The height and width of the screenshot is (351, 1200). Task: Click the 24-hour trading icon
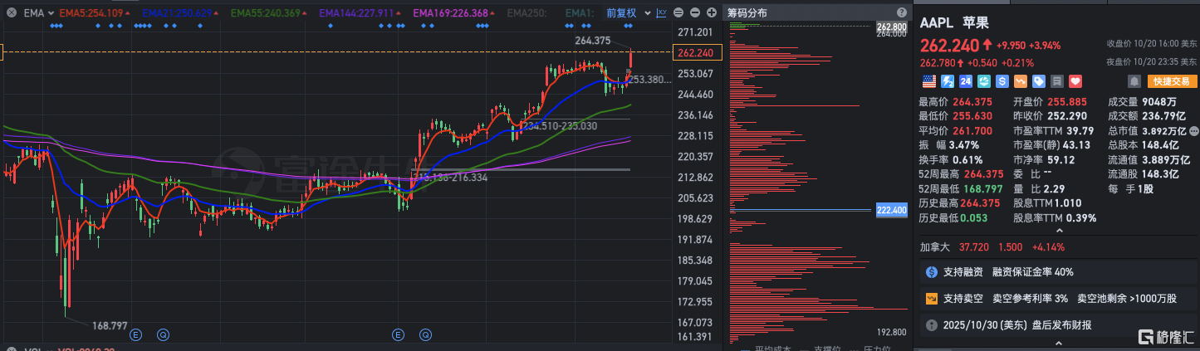pos(965,81)
